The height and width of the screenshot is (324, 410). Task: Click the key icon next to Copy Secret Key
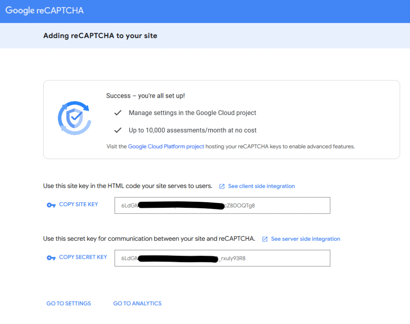51,258
